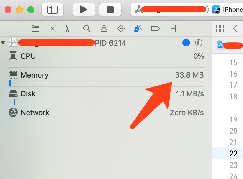Image resolution: width=243 pixels, height=179 pixels.
Task: Open the Test navigator diamond icon
Action: (x=121, y=29)
